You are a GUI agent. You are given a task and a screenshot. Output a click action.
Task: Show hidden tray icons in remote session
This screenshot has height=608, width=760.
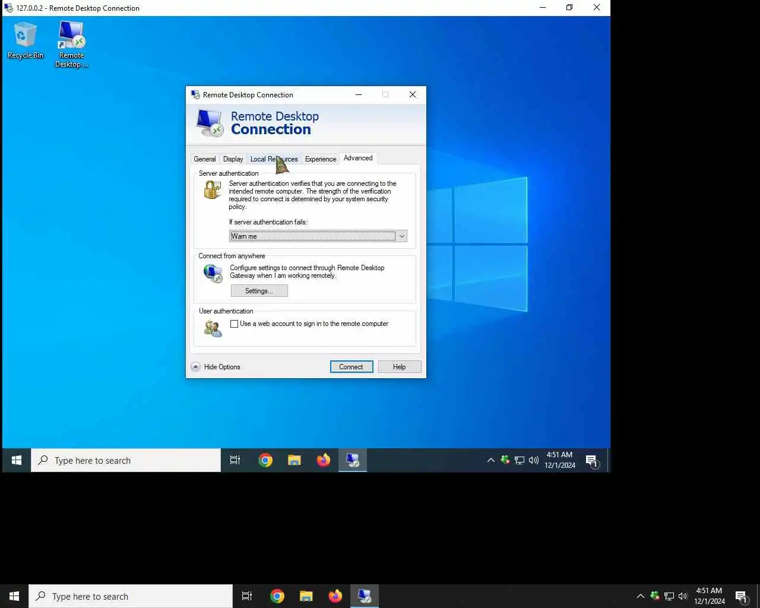click(x=490, y=460)
